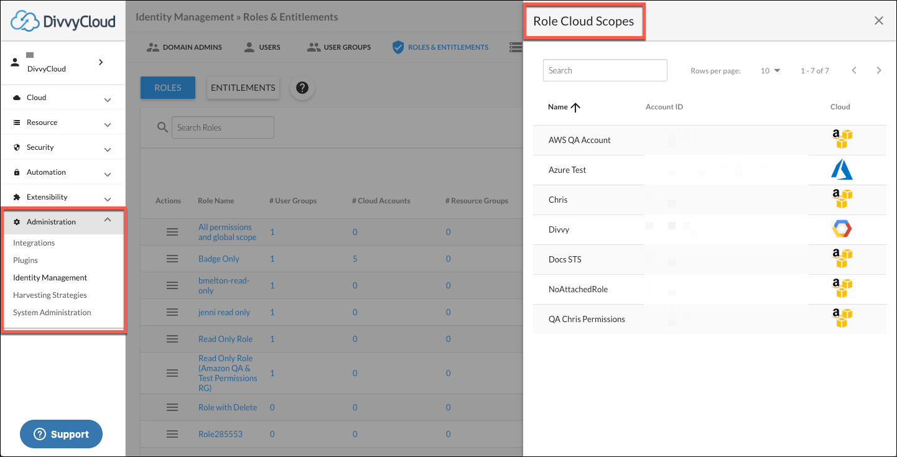
Task: Open actions menu for jenni read only
Action: tap(172, 312)
